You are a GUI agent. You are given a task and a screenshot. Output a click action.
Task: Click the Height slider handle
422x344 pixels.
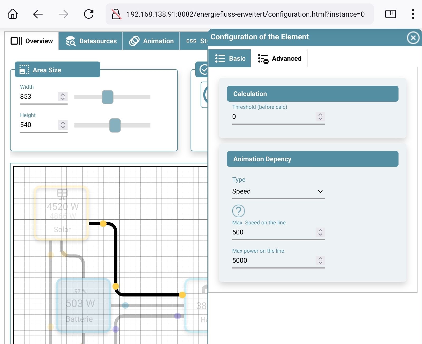click(x=115, y=125)
